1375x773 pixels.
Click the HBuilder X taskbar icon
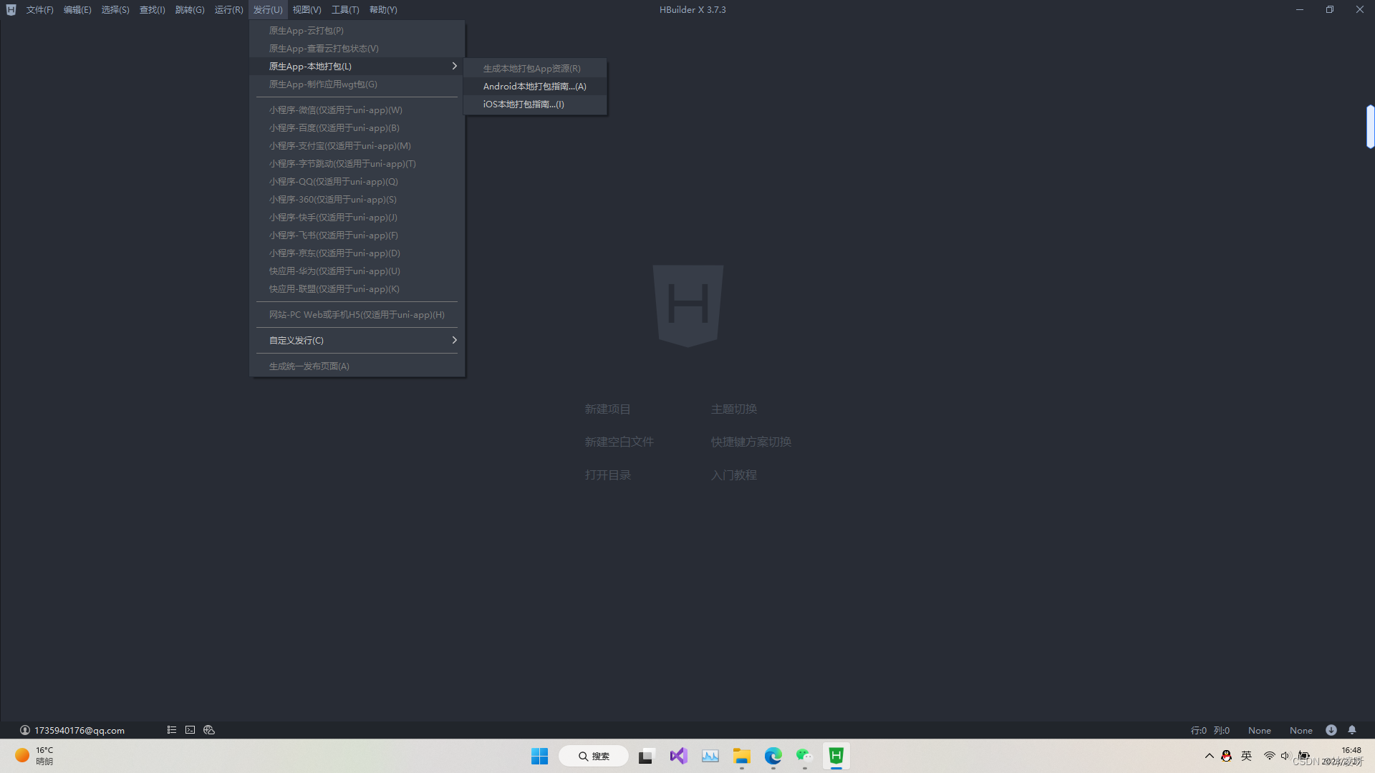tap(836, 756)
